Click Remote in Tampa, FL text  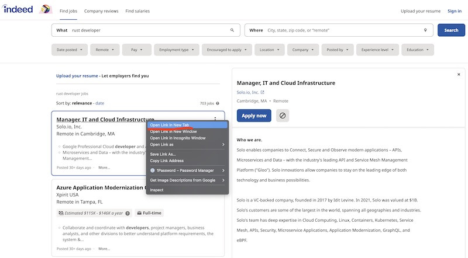80,202
